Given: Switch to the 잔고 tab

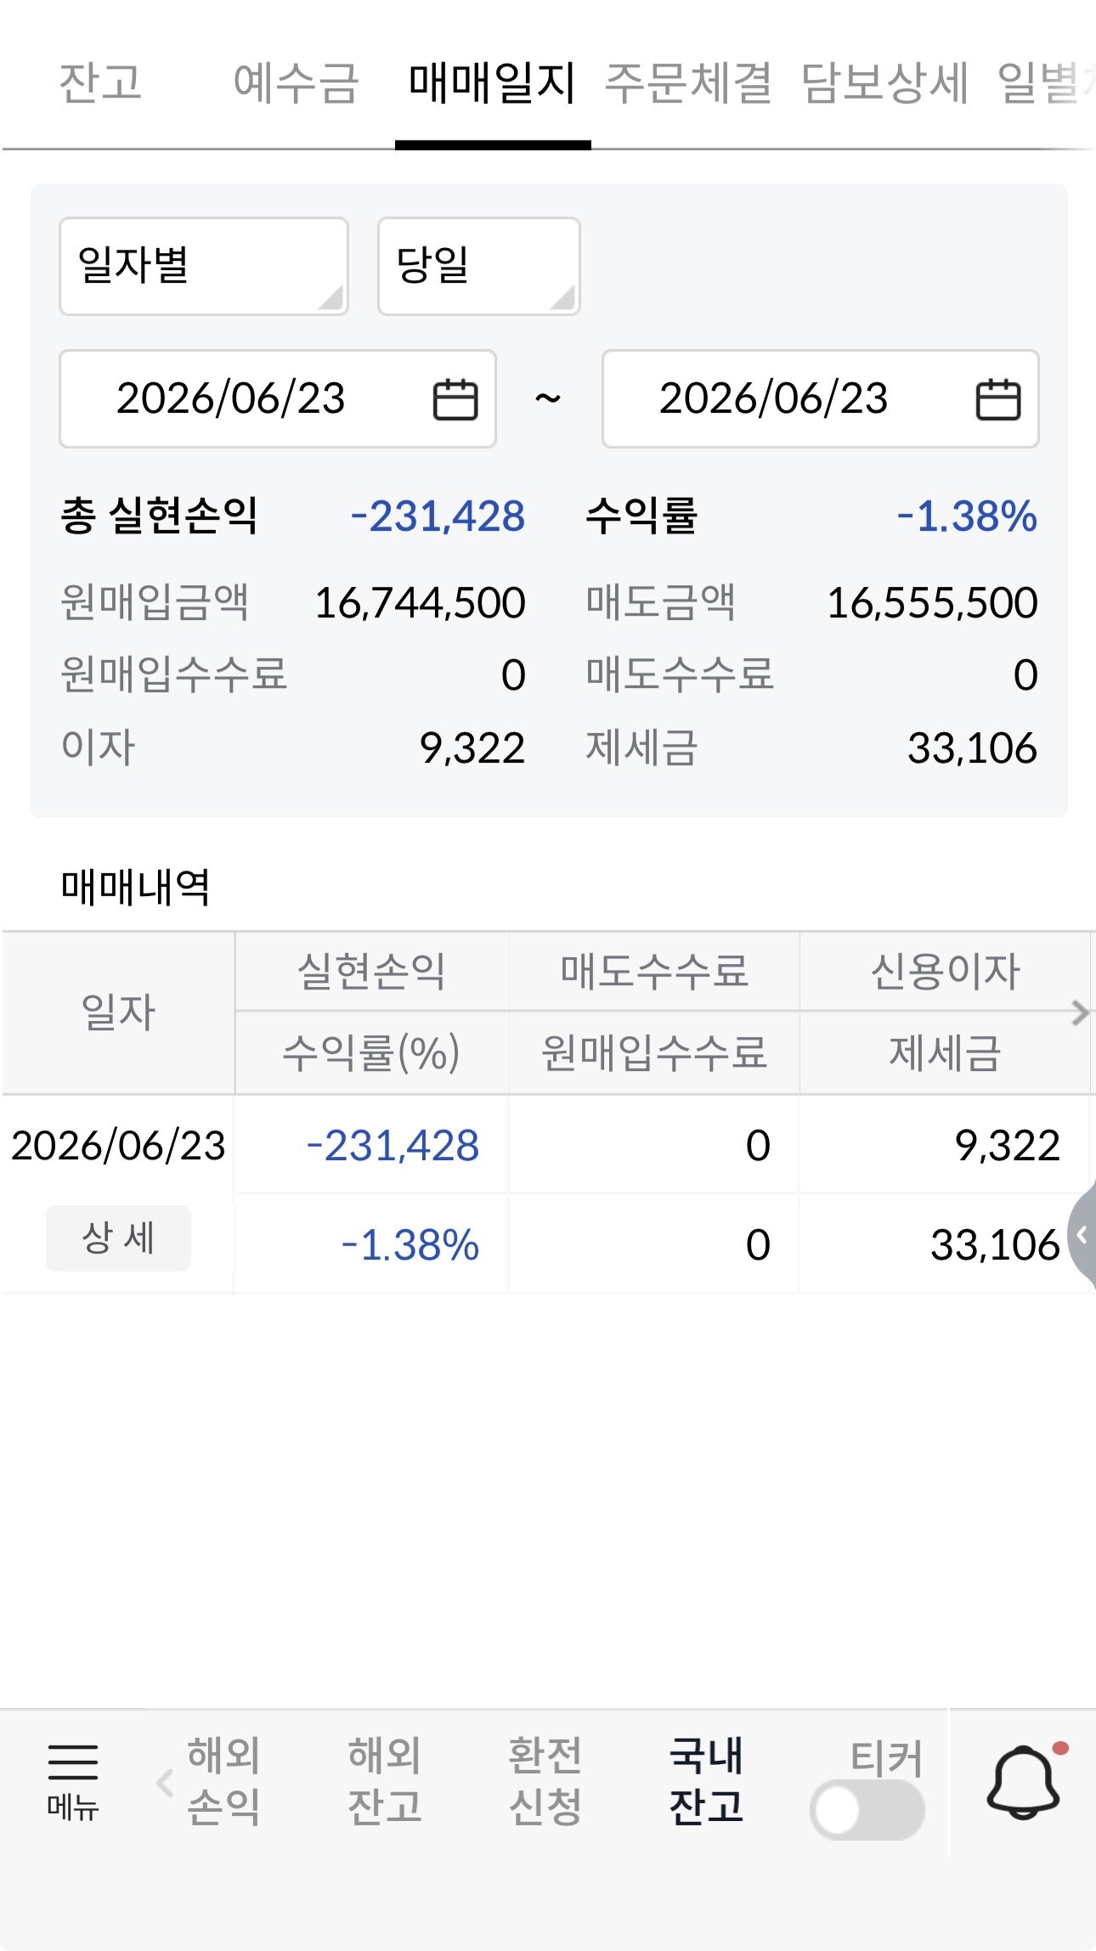Looking at the screenshot, I should point(100,83).
